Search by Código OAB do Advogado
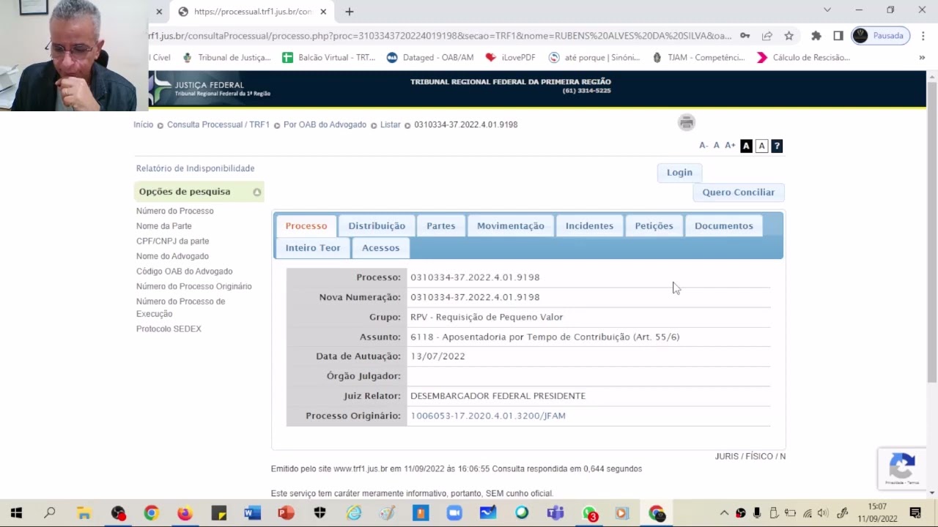The width and height of the screenshot is (938, 527). pyautogui.click(x=185, y=272)
